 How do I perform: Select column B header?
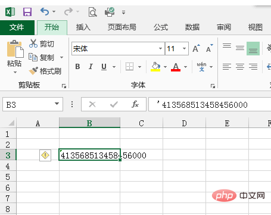click(89, 123)
